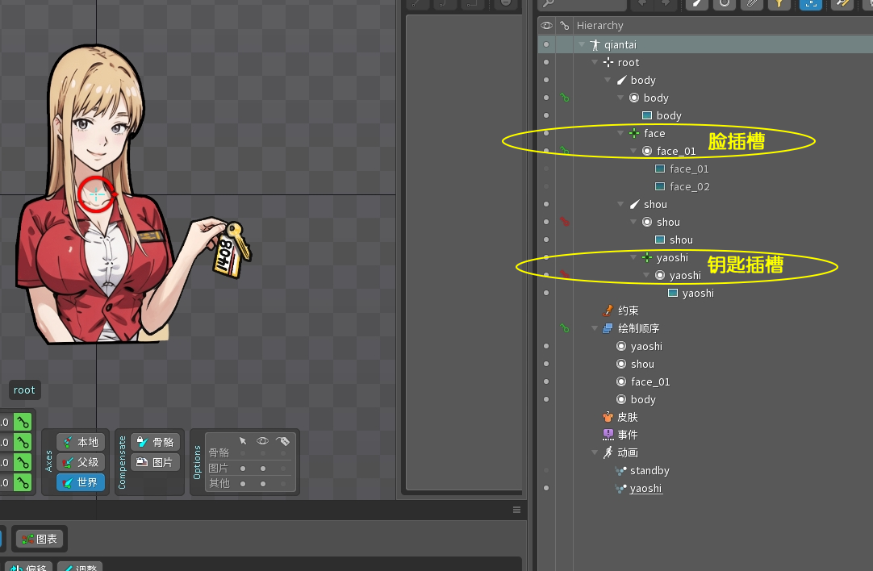The image size is (873, 571).
Task: Click the 皮肤 skins shirt icon
Action: pyautogui.click(x=608, y=417)
